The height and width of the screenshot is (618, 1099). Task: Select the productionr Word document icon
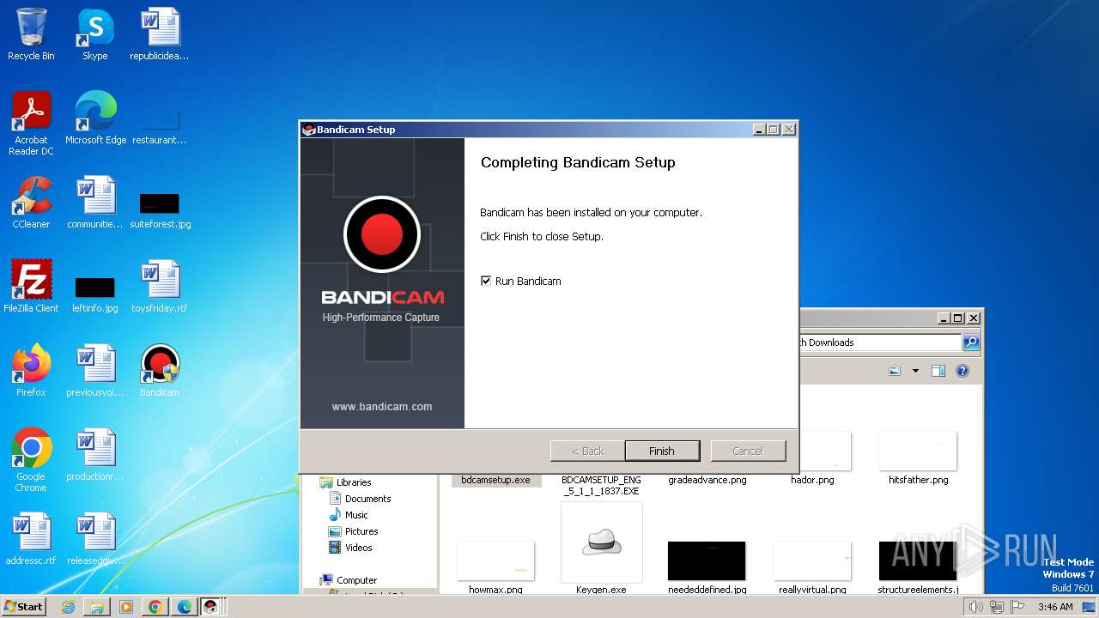point(94,455)
